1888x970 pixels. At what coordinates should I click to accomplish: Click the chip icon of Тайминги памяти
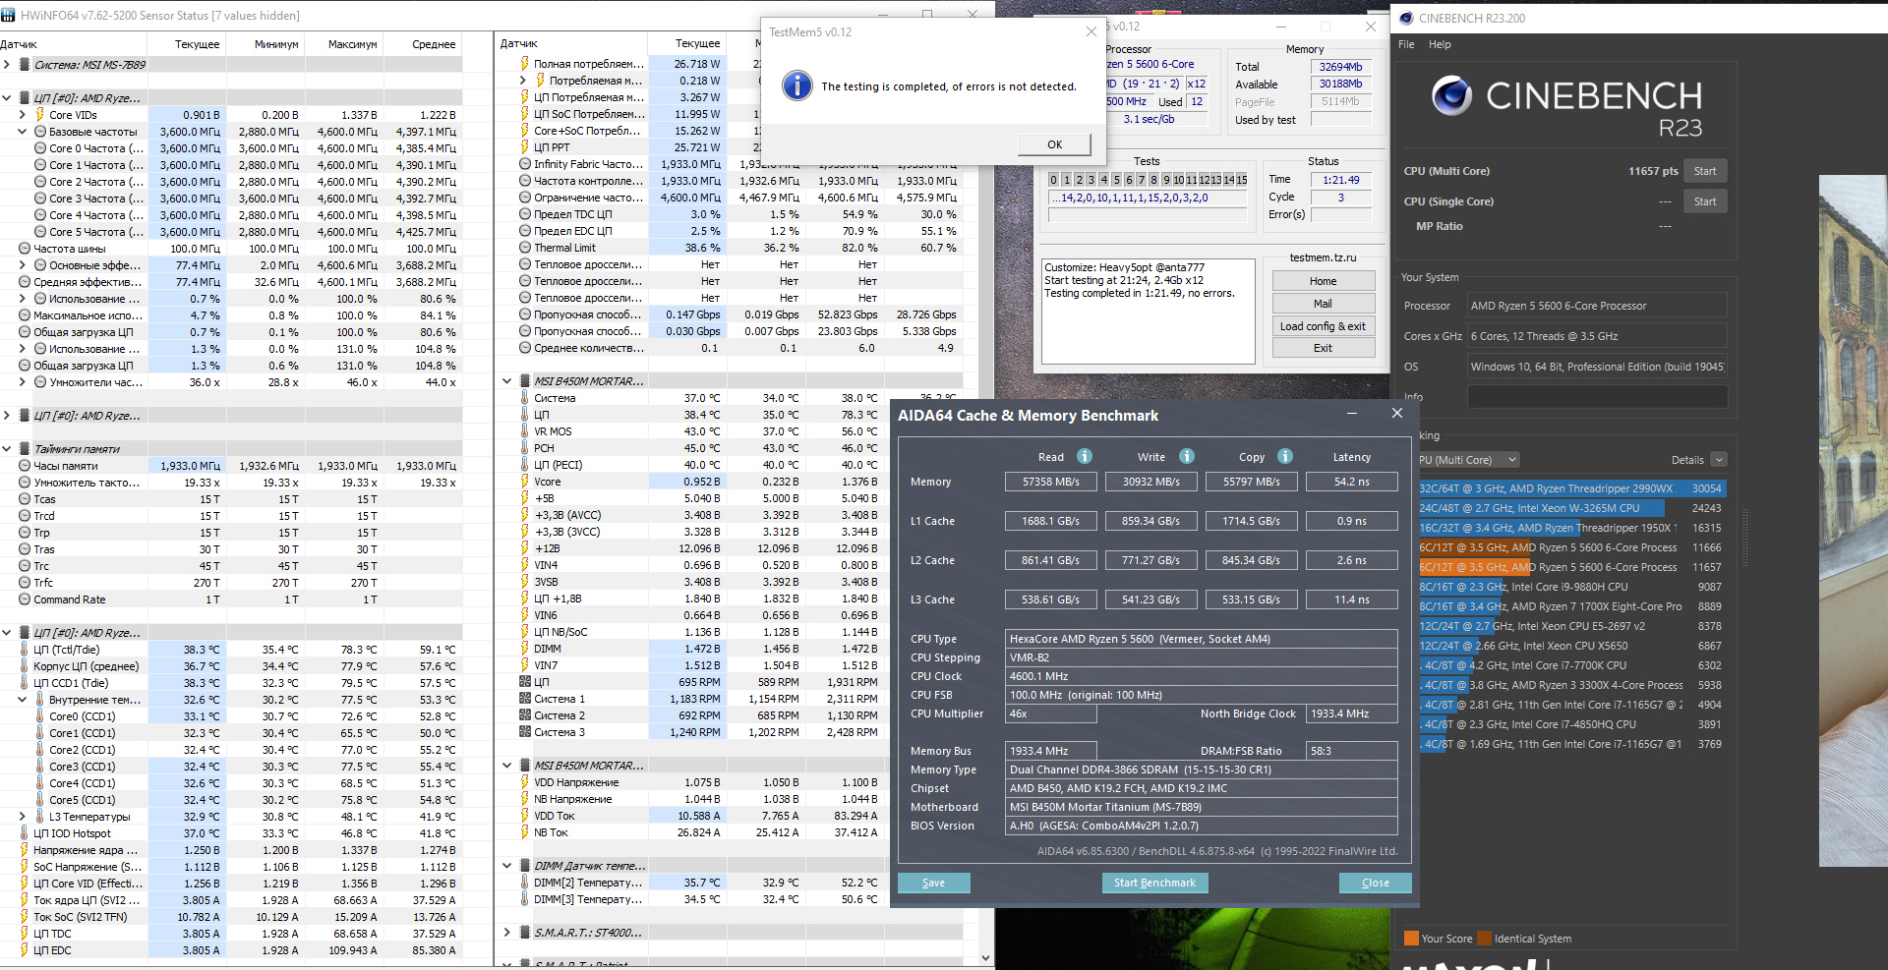tap(25, 449)
